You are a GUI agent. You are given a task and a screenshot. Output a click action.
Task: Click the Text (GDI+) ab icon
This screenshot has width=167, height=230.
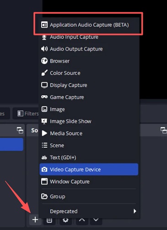coord(44,157)
